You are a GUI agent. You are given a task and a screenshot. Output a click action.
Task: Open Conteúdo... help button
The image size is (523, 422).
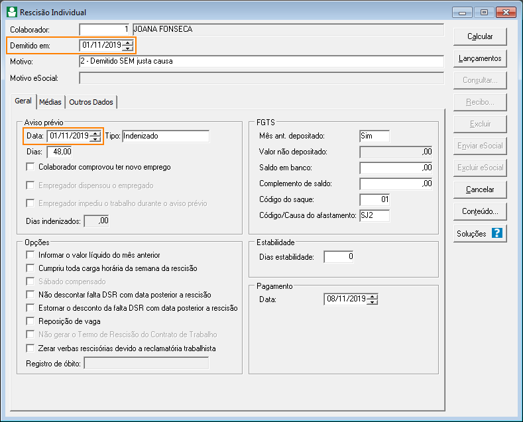coord(480,211)
